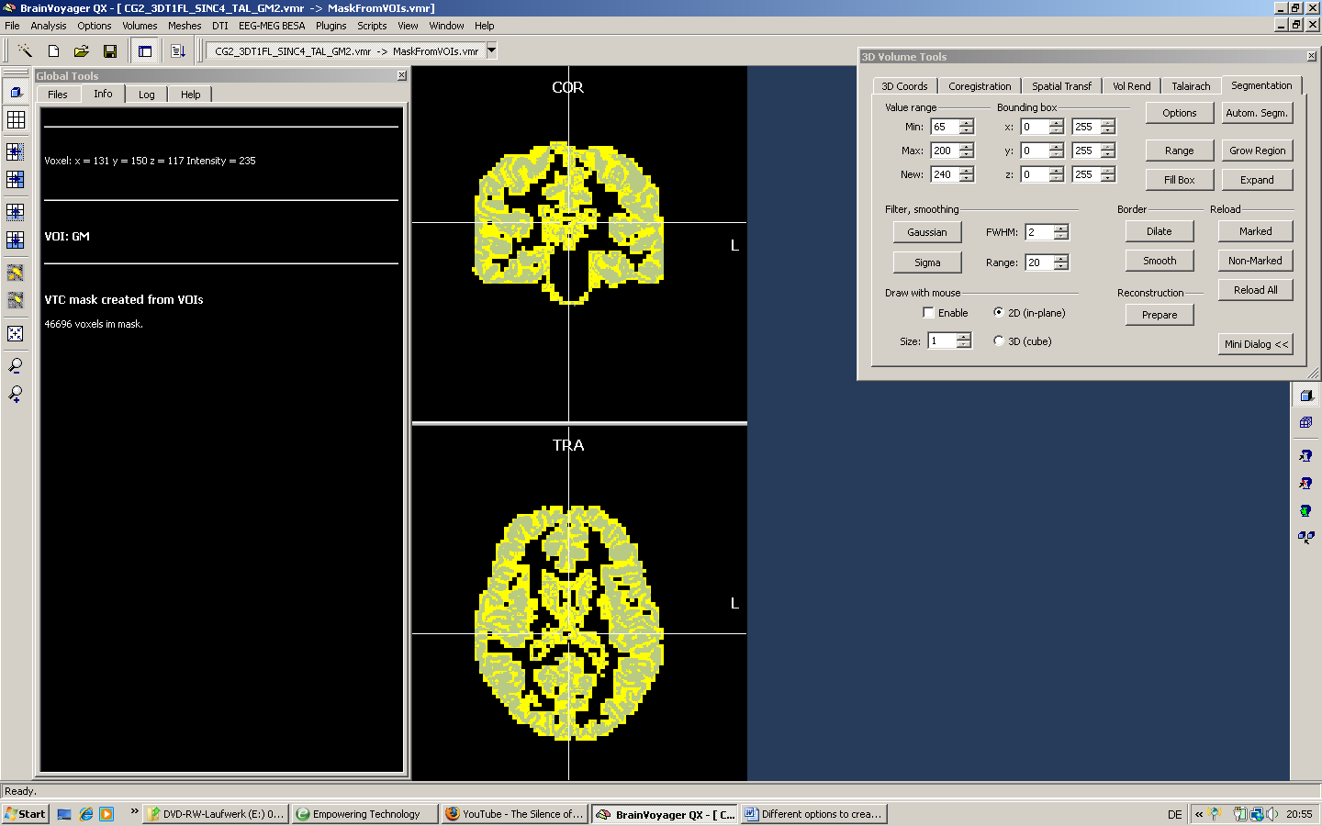
Task: Click the Gaussian filter button
Action: point(926,232)
